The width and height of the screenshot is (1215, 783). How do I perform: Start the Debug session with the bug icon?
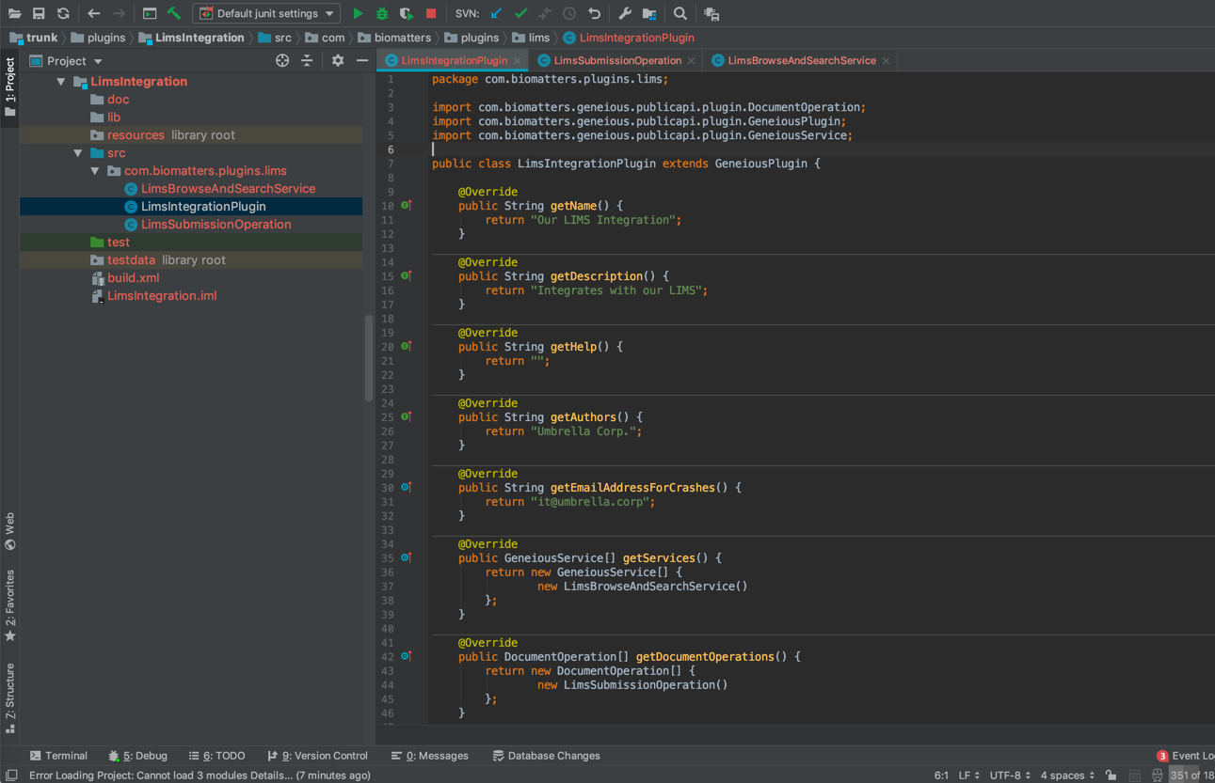click(382, 13)
